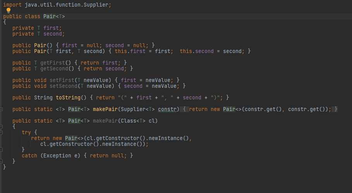Collapse the makePair(Class<T> cl) method body fold marker
The width and height of the screenshot is (352, 193).
[1, 127]
